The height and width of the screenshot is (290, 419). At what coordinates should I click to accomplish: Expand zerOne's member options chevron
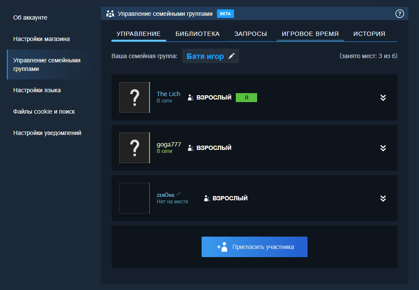point(383,198)
